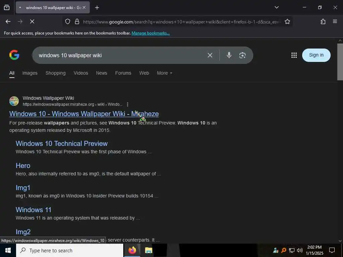Switch to Forums results
Image resolution: width=343 pixels, height=257 pixels.
pyautogui.click(x=123, y=73)
